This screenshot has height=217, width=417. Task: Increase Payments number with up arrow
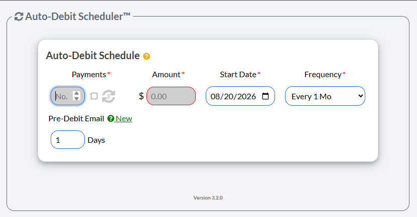(x=77, y=94)
